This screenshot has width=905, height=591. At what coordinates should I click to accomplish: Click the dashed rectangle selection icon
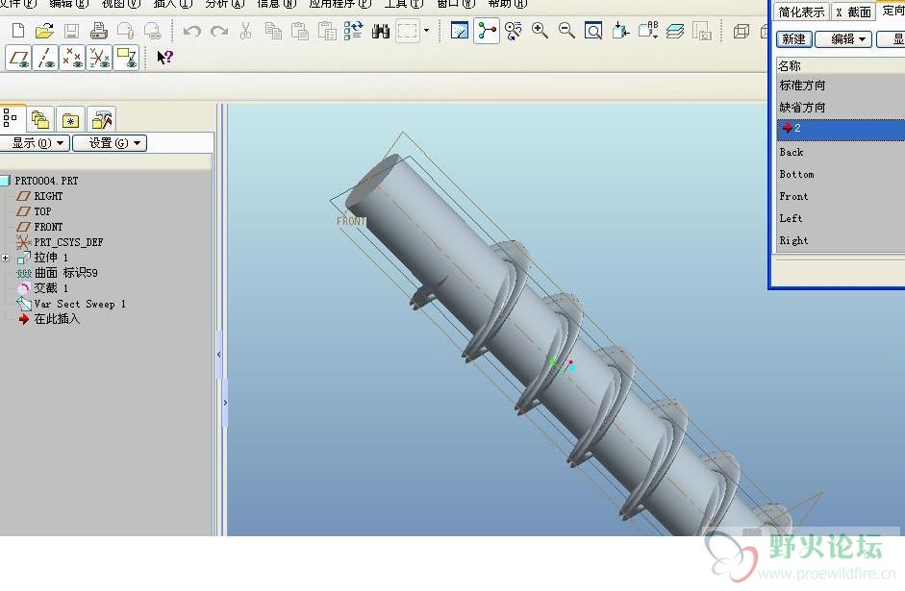coord(408,31)
